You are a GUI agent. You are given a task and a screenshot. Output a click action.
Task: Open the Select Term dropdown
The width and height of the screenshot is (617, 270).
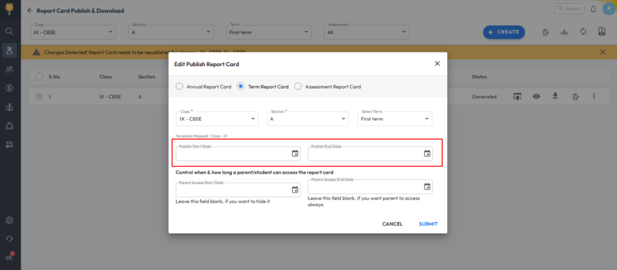coord(394,119)
